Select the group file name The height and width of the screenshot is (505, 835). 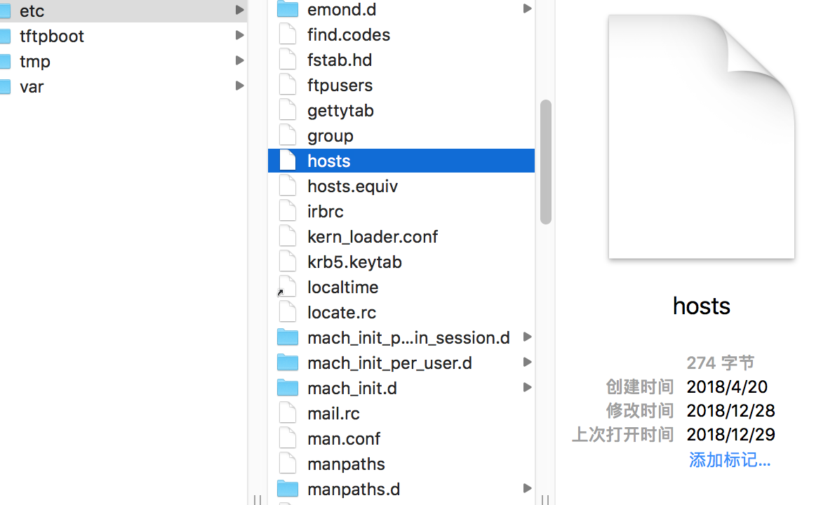click(x=330, y=136)
